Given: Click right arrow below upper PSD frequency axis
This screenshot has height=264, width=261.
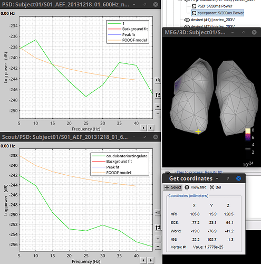Looking at the screenshot, I should pyautogui.click(x=151, y=128).
